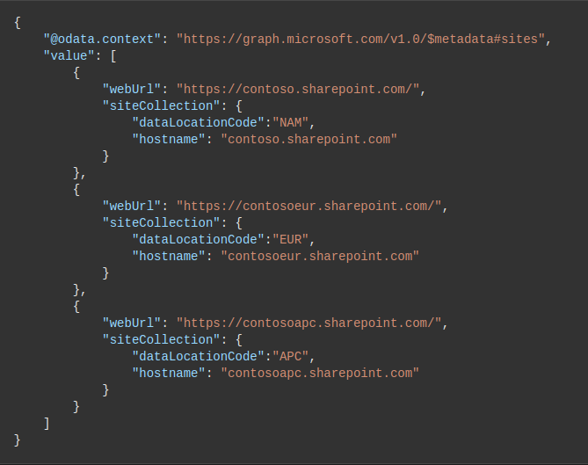Click the opening square bracket after "value"
Viewport: 588px width, 465px height.
[x=113, y=56]
